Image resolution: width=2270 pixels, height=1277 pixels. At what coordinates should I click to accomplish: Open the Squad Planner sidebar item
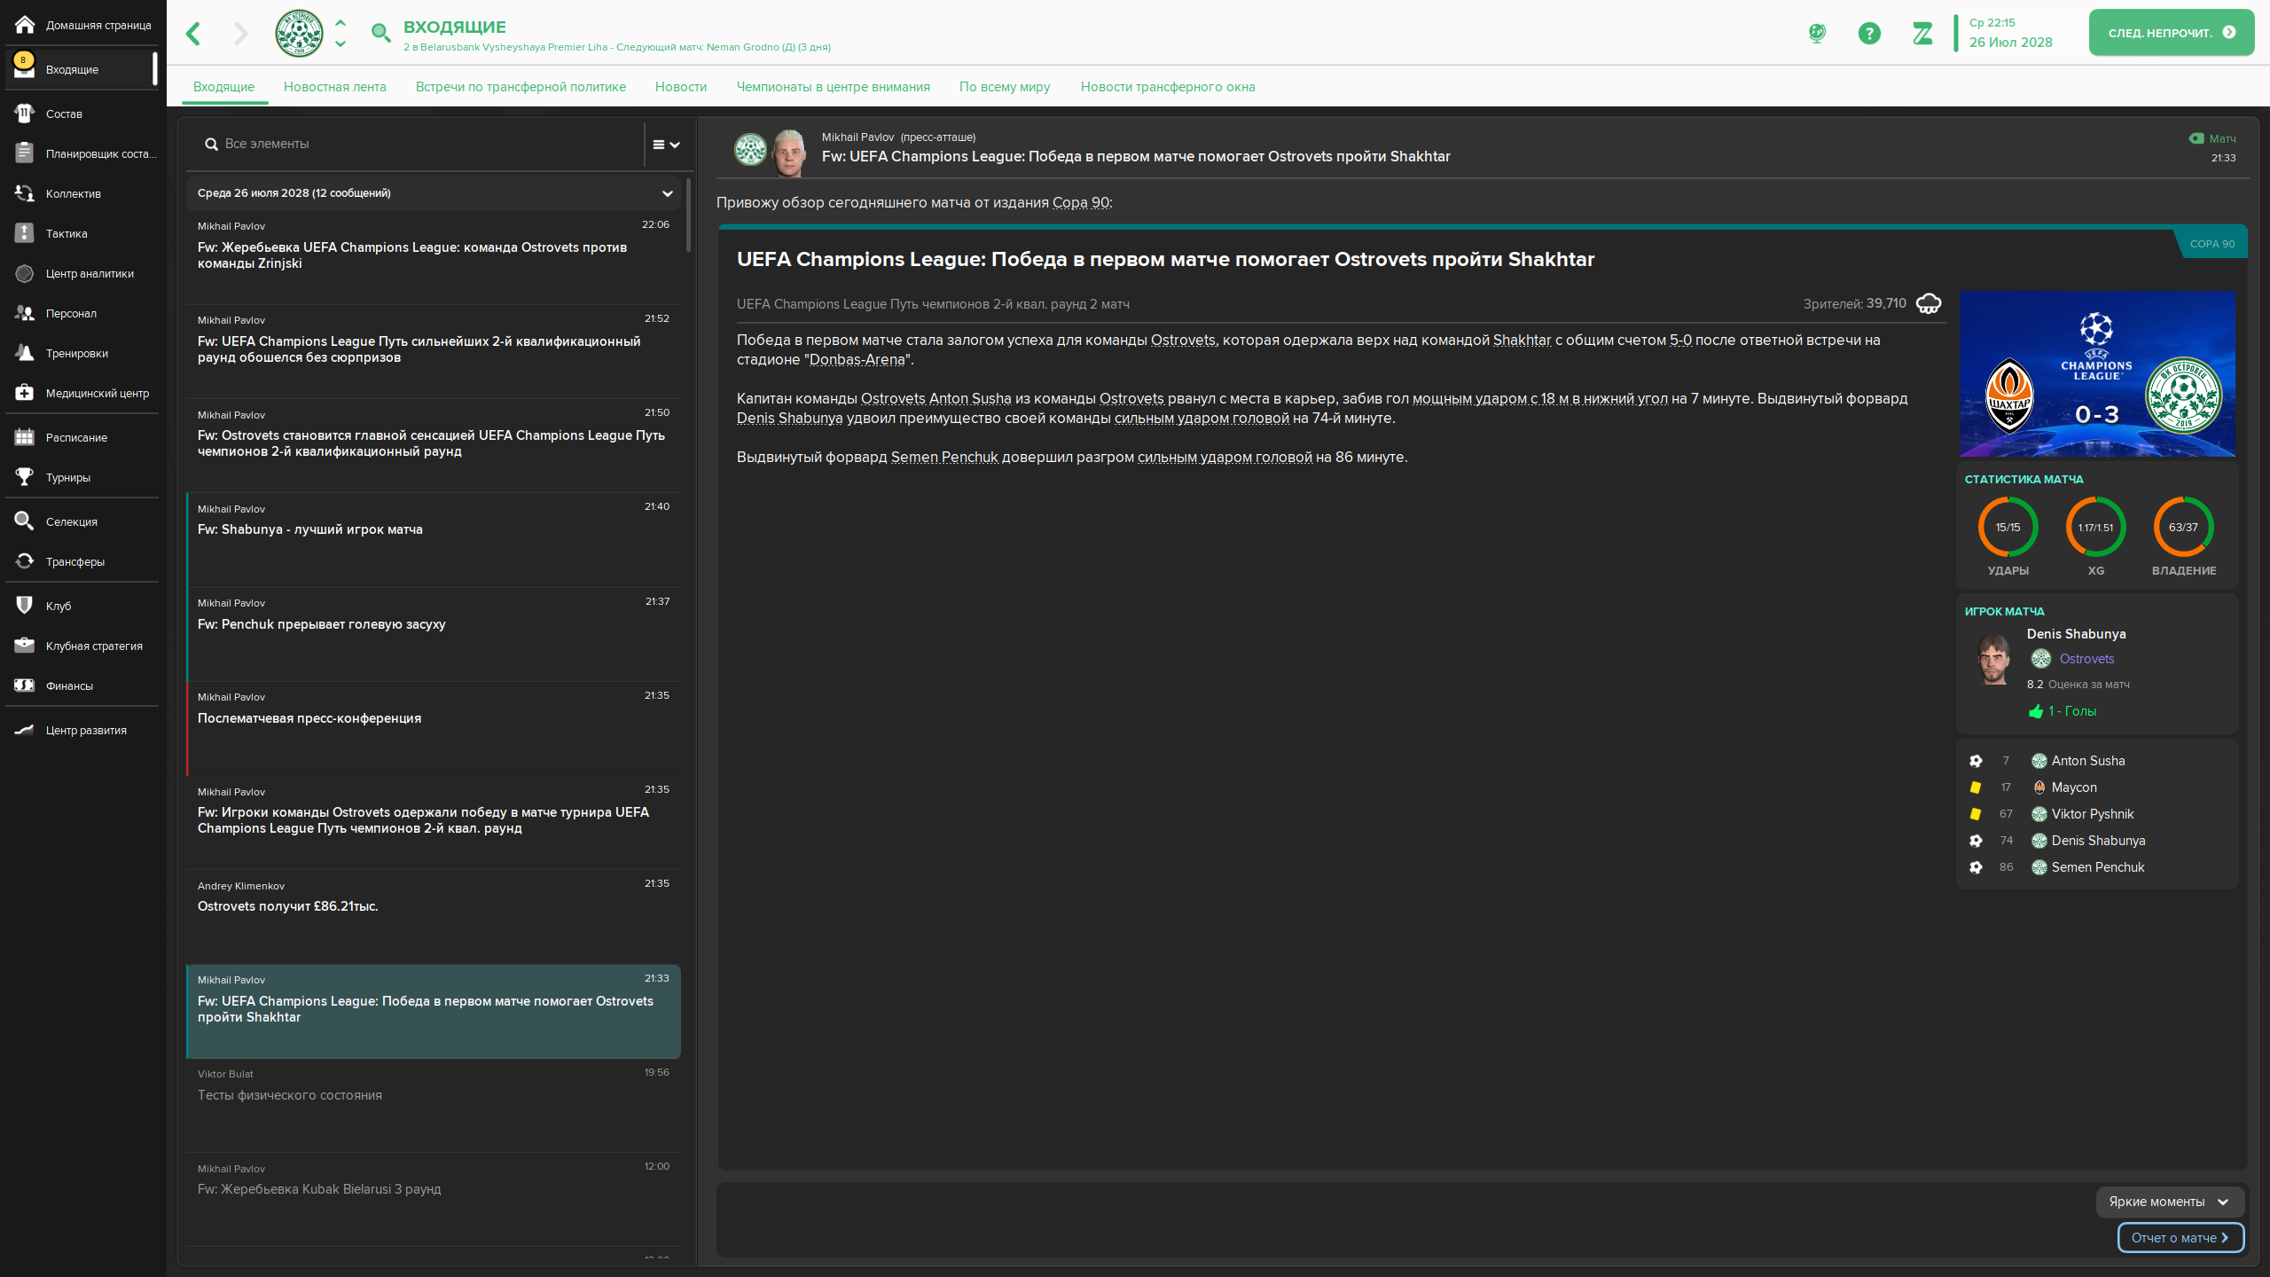(x=82, y=153)
